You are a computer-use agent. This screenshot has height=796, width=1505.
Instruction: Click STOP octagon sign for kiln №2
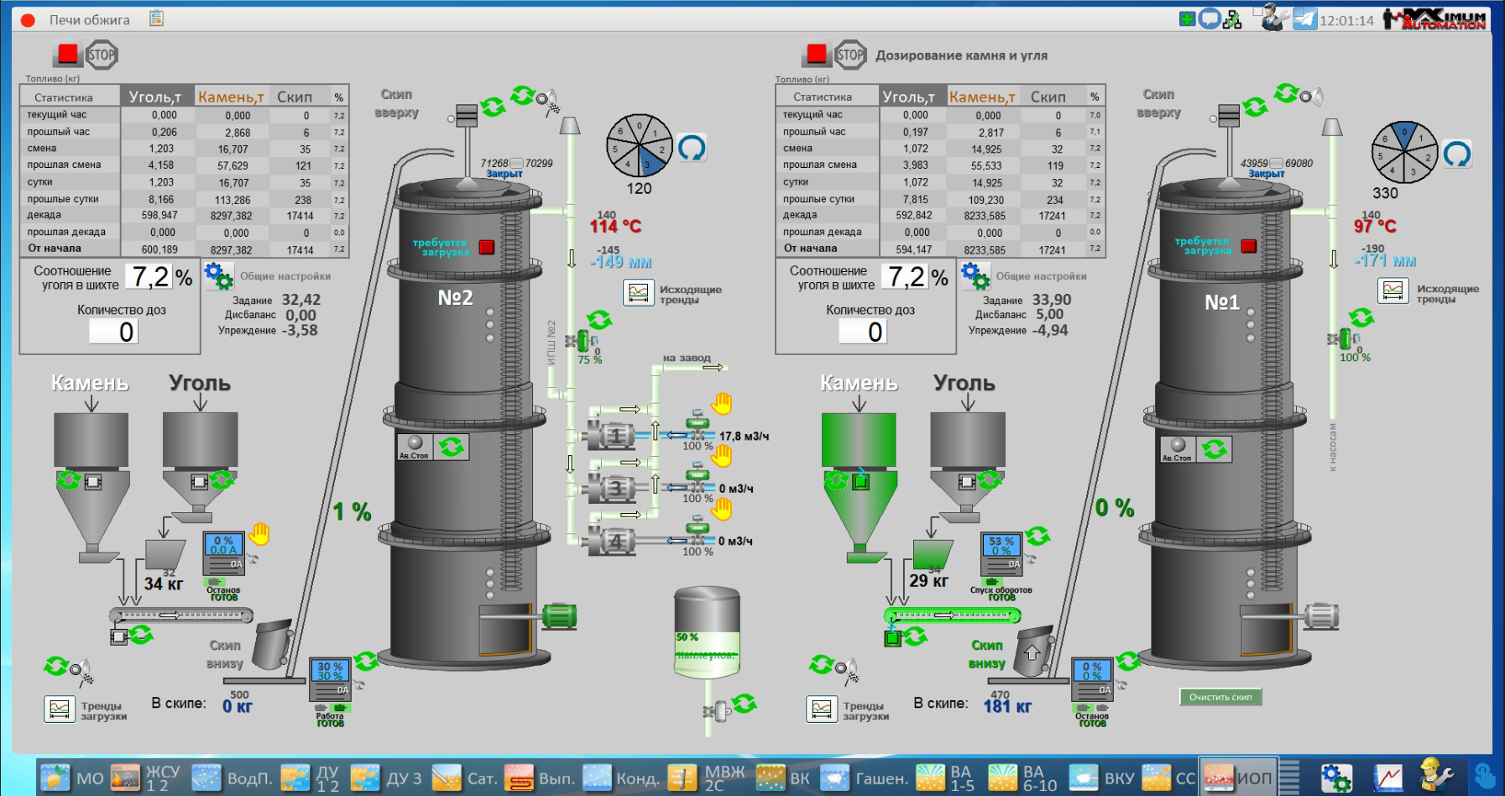[x=102, y=55]
